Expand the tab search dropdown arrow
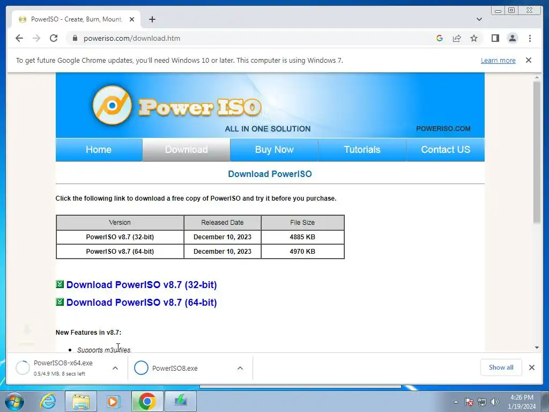 pos(479,19)
